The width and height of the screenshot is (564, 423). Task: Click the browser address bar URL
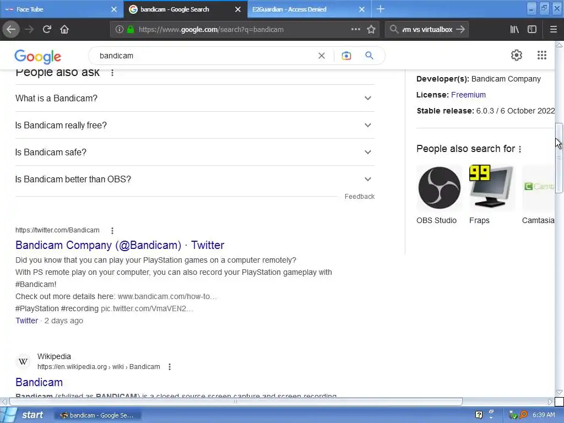point(211,30)
